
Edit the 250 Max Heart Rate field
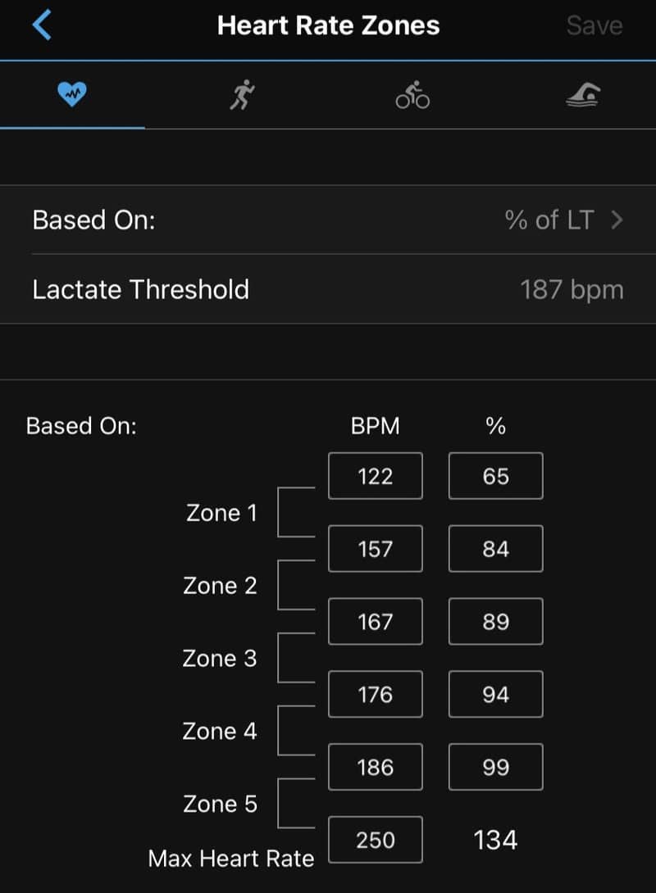pos(376,840)
